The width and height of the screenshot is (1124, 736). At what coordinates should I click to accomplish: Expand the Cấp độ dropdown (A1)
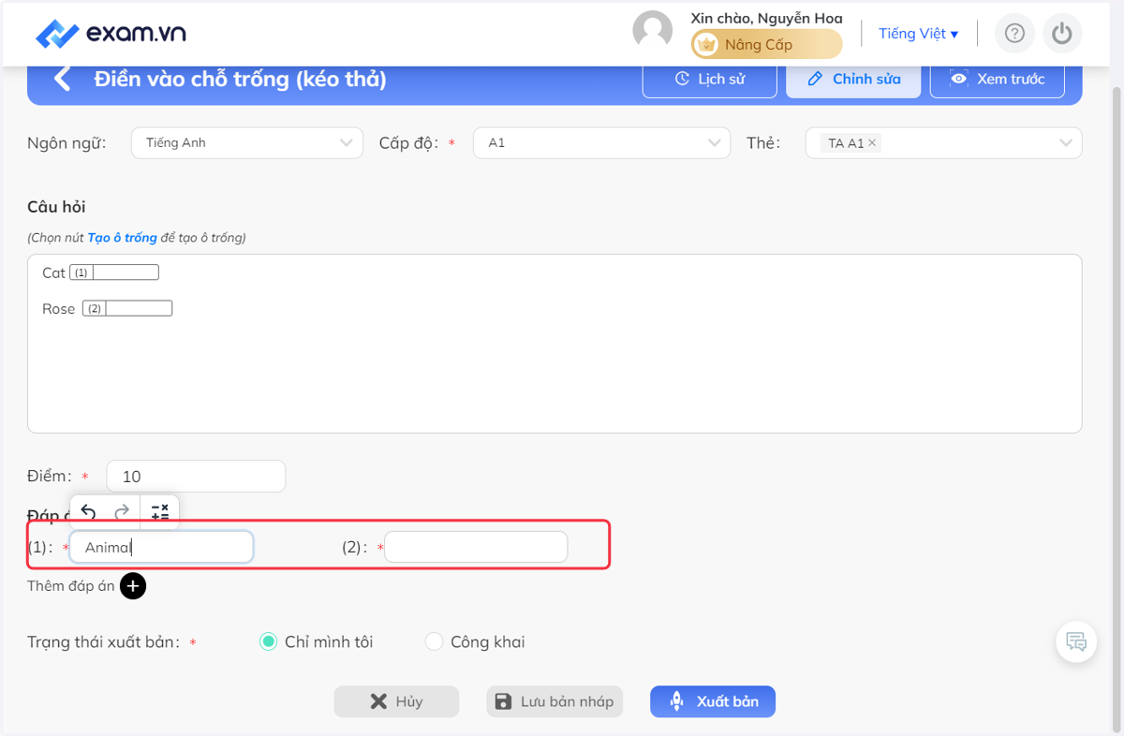(601, 143)
